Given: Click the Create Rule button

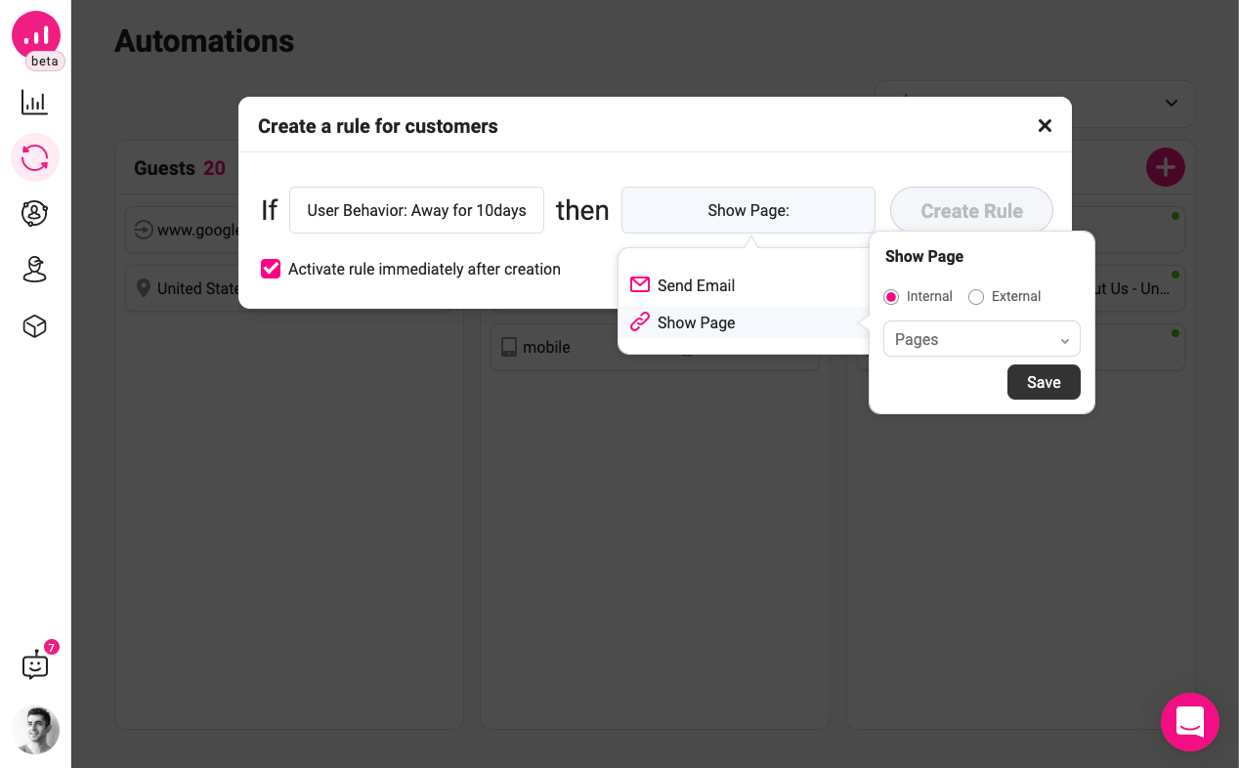Looking at the screenshot, I should pos(971,211).
